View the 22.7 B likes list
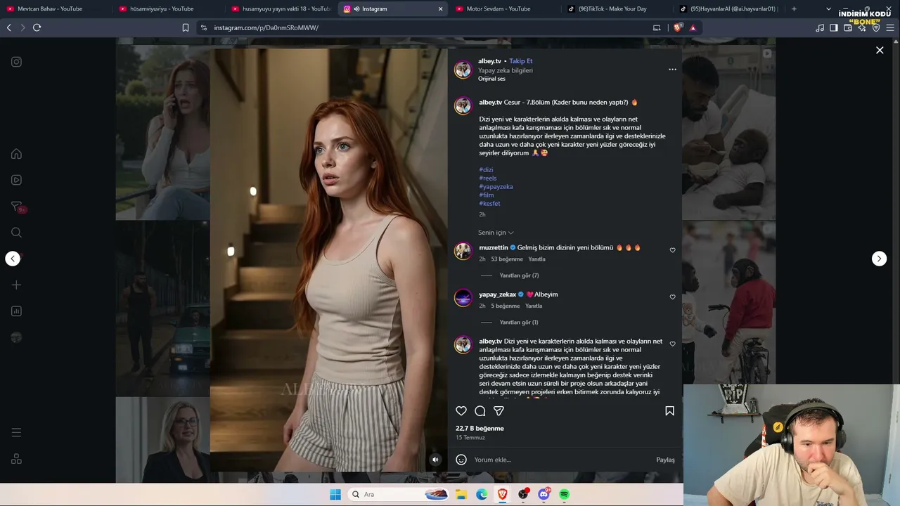 click(480, 428)
